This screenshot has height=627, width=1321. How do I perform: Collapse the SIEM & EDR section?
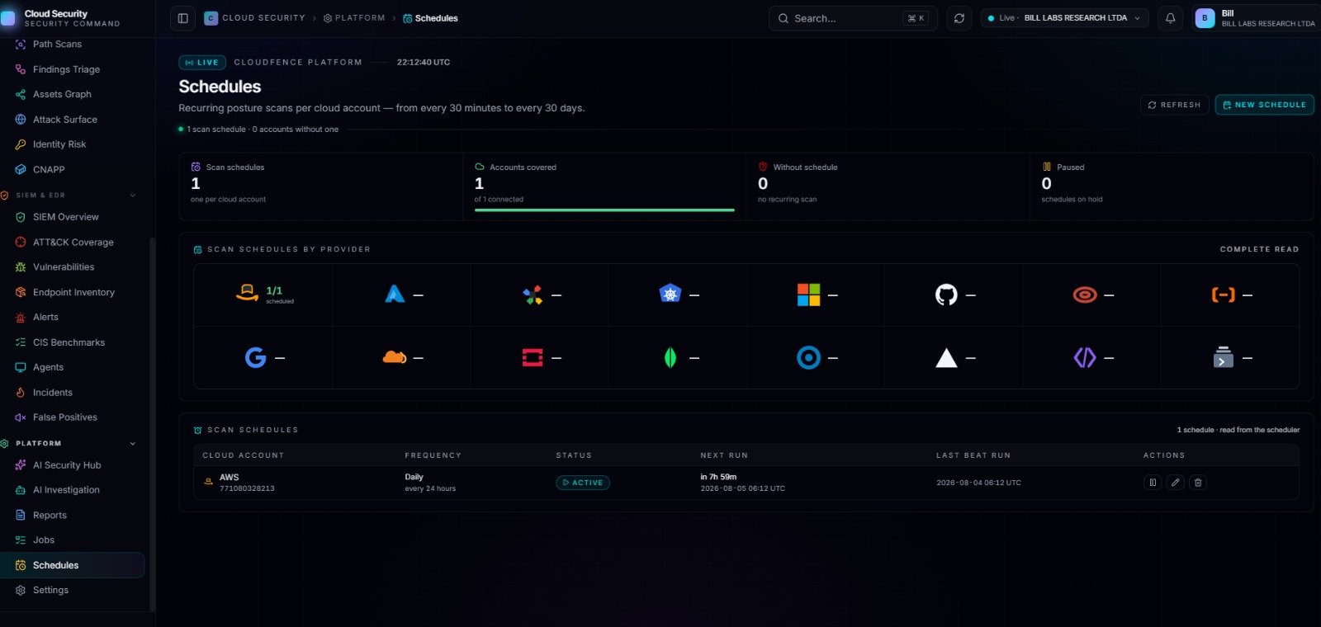tap(133, 196)
